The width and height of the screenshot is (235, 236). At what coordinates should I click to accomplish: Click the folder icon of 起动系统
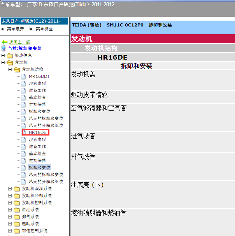pos(17,224)
